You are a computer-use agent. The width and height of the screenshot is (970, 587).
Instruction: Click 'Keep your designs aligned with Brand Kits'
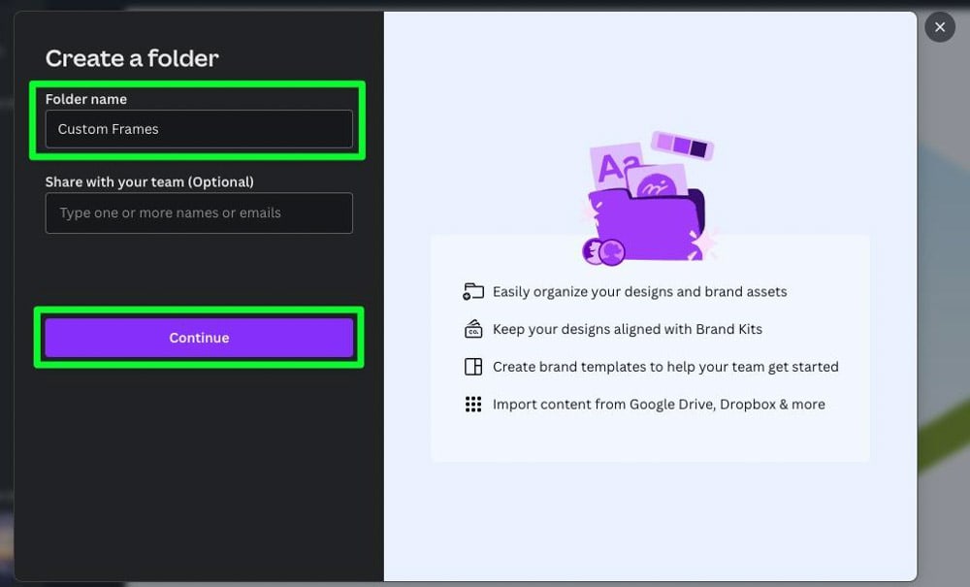pyautogui.click(x=628, y=329)
